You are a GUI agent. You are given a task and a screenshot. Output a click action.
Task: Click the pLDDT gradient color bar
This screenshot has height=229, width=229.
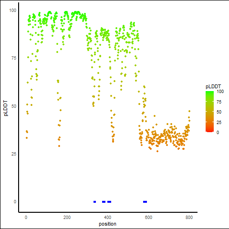tap(209, 112)
